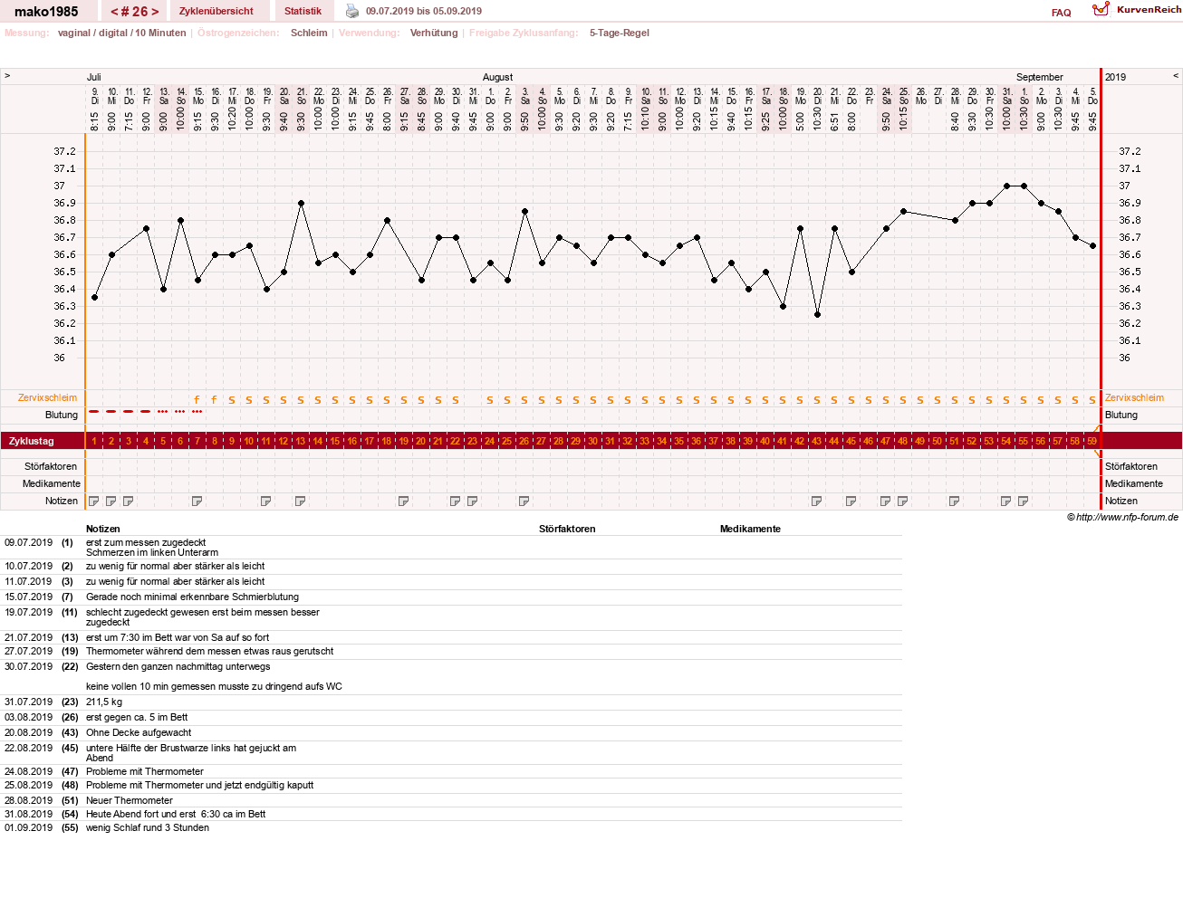Click the left Zervixschleim row label
This screenshot has height=917, width=1183.
point(48,397)
